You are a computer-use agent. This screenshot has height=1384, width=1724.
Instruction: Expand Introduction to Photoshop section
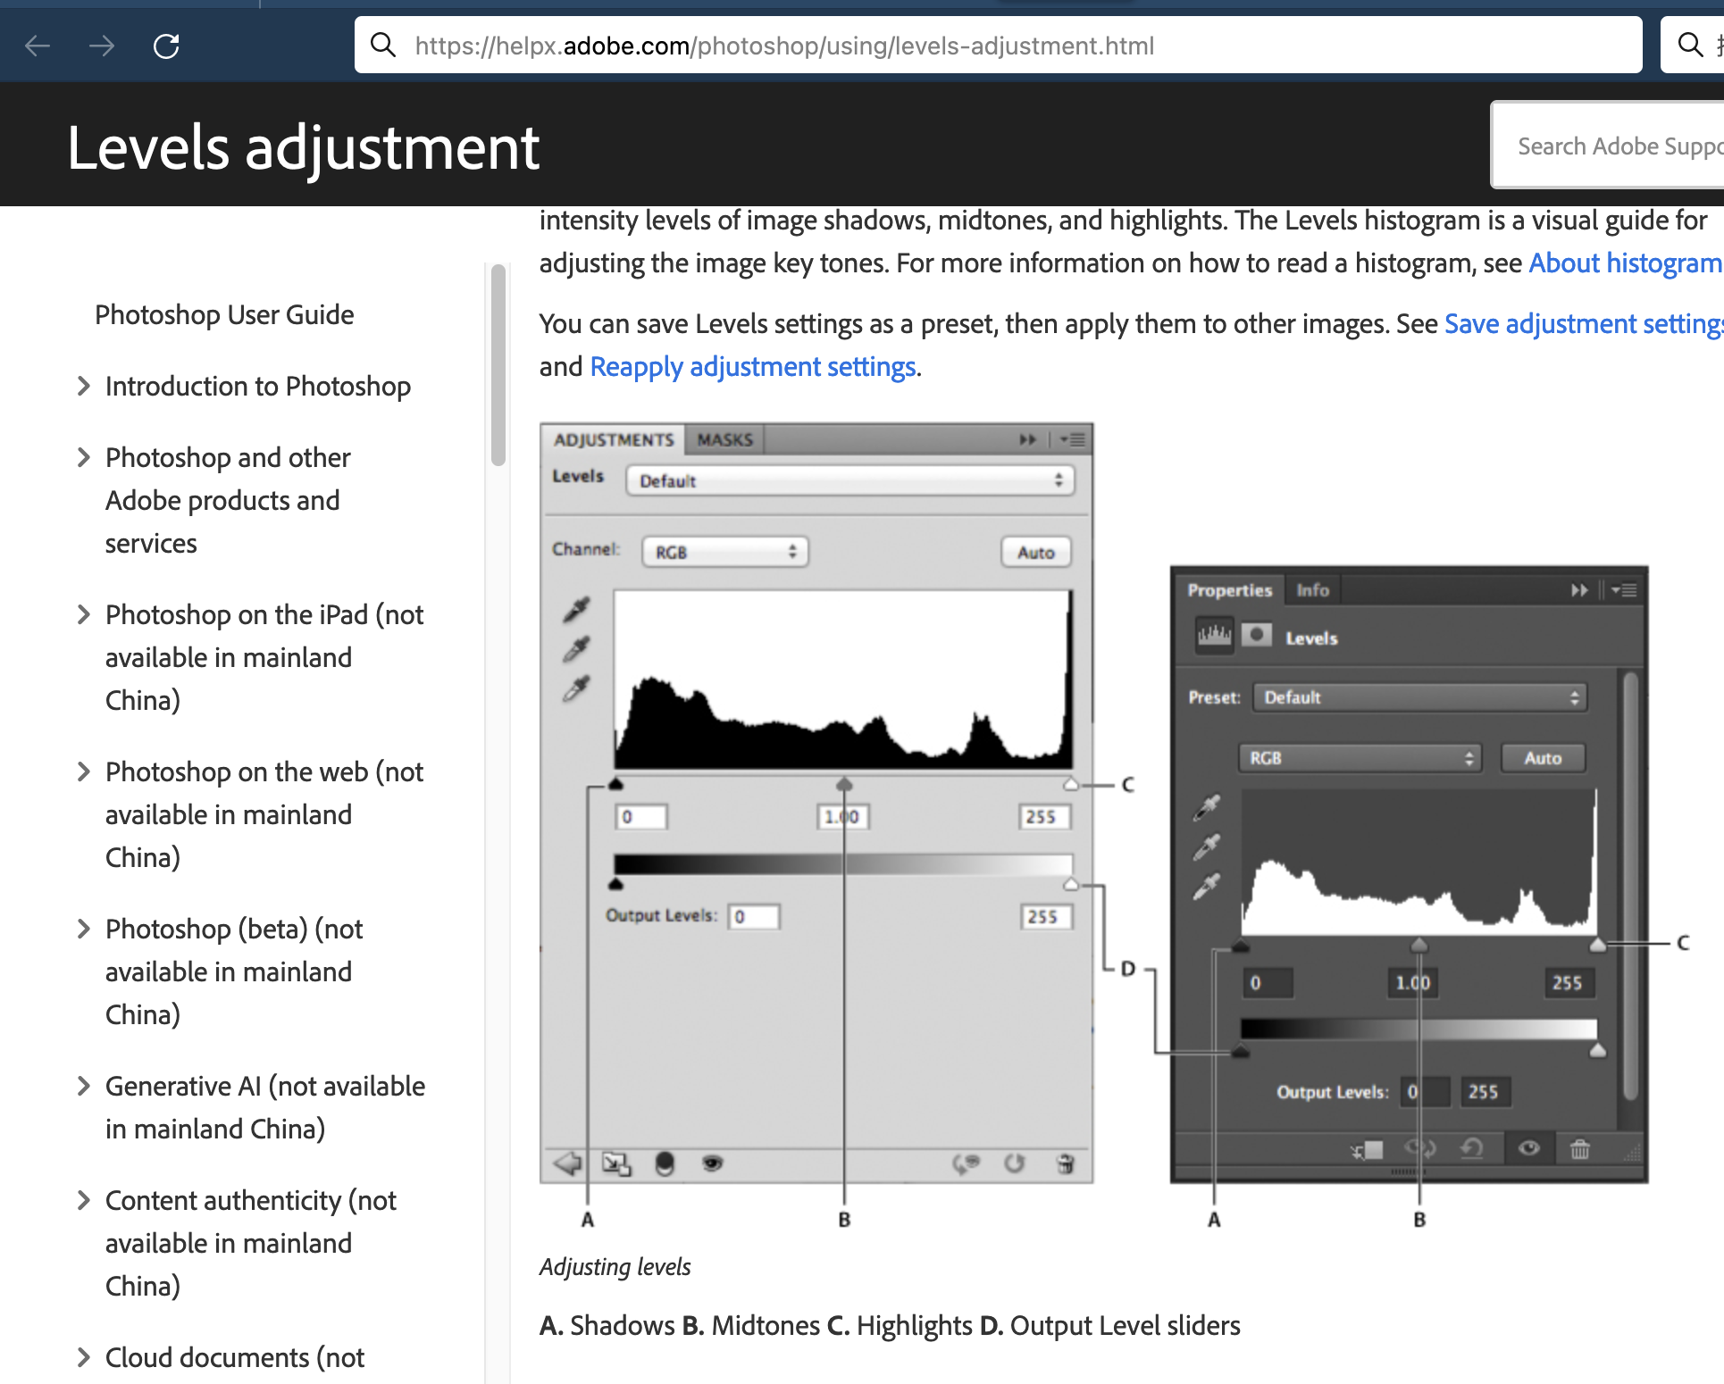[84, 386]
